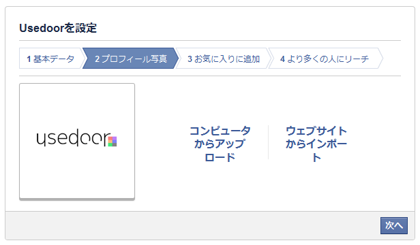Image resolution: width=420 pixels, height=245 pixels.
Task: Choose コンピュータからアップロード option
Action: [x=220, y=144]
